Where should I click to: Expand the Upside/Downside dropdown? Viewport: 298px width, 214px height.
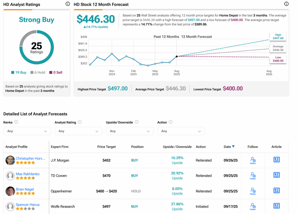pos(130,131)
